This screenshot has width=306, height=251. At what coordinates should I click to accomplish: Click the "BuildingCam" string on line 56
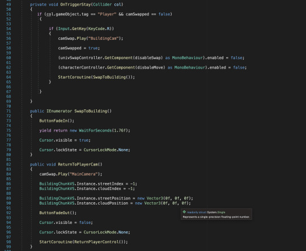coord(104,39)
